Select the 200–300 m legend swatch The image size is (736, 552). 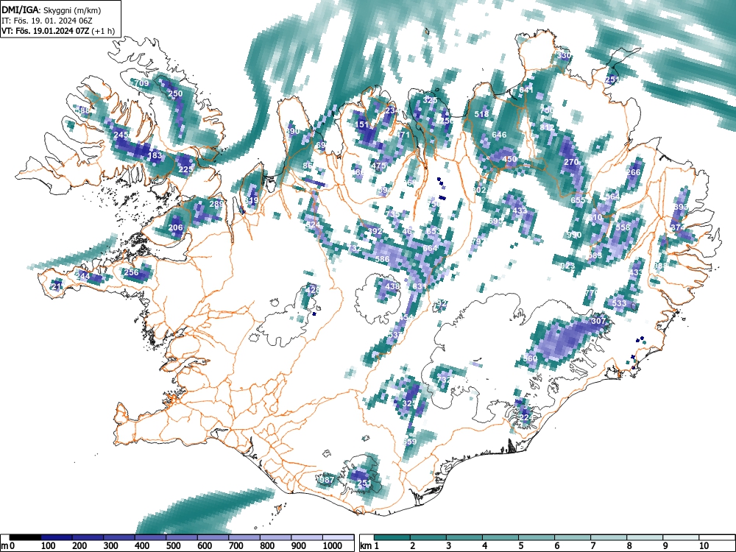88,537
